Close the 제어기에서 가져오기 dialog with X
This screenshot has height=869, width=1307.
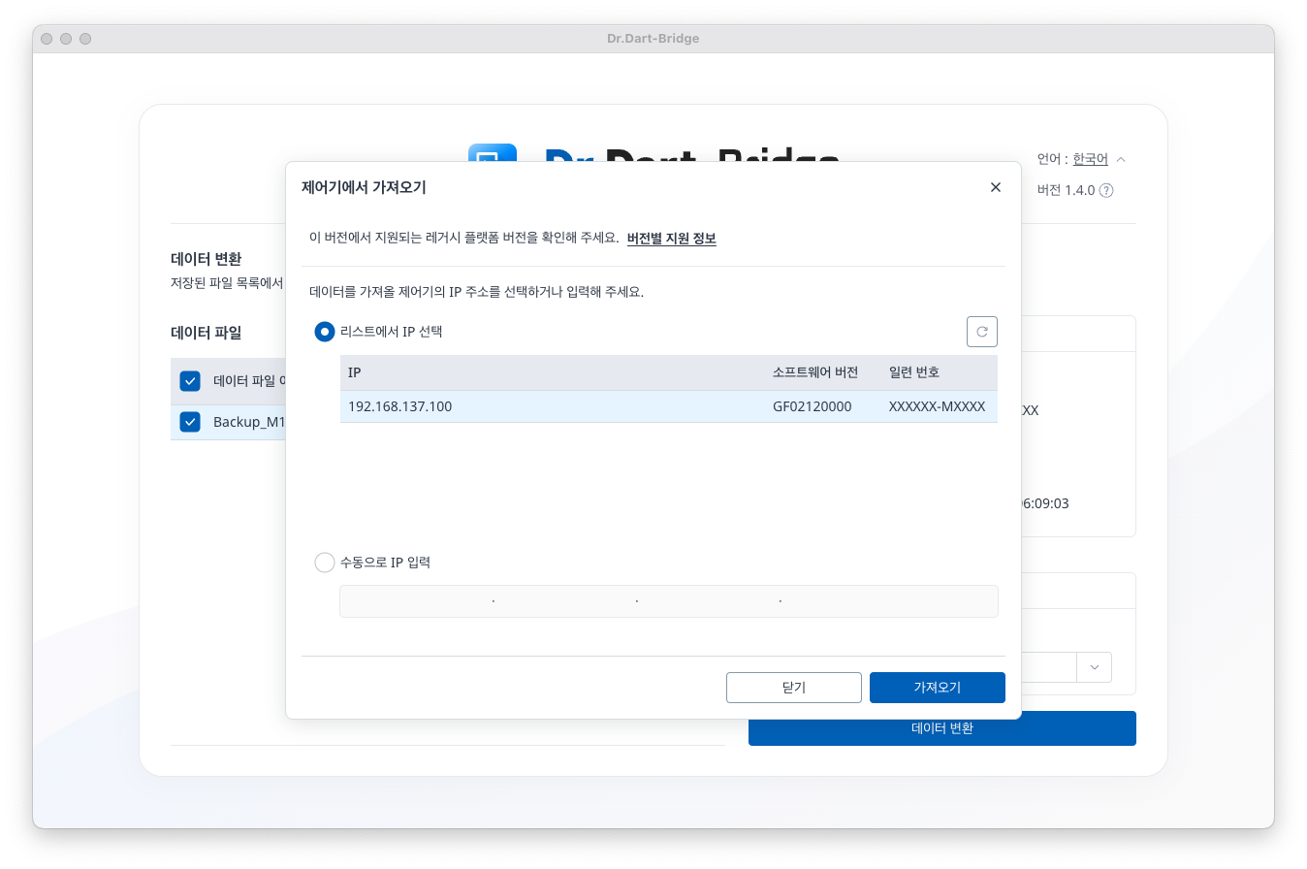pos(995,187)
